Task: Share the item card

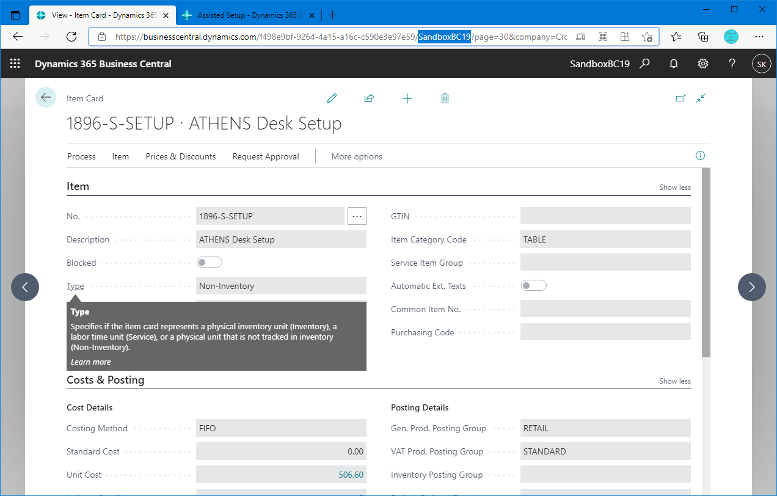Action: coord(369,98)
